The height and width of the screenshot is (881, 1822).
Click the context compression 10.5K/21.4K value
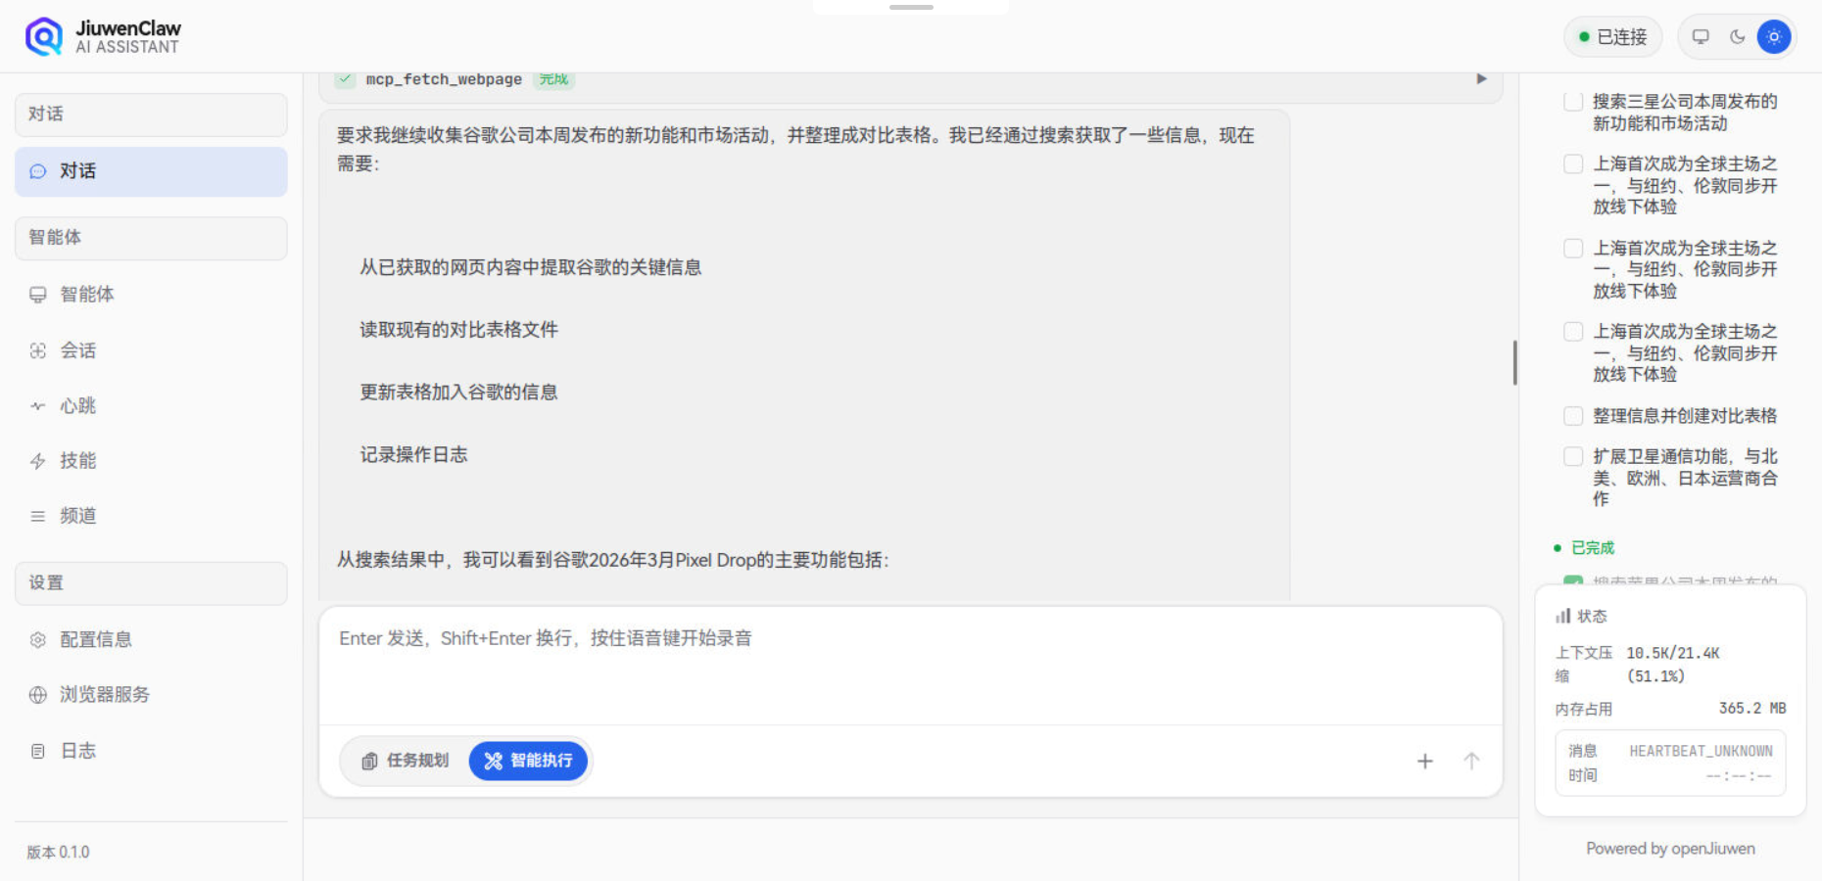pyautogui.click(x=1673, y=665)
